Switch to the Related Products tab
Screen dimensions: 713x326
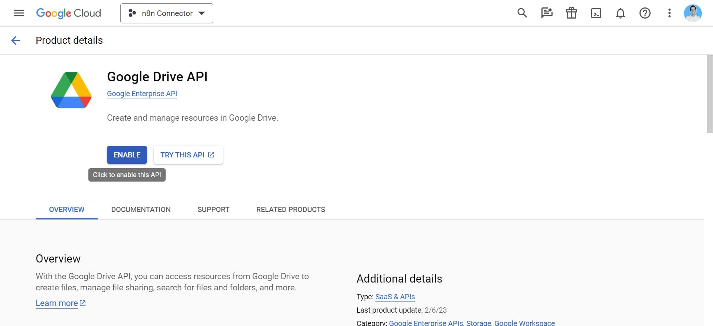point(291,209)
